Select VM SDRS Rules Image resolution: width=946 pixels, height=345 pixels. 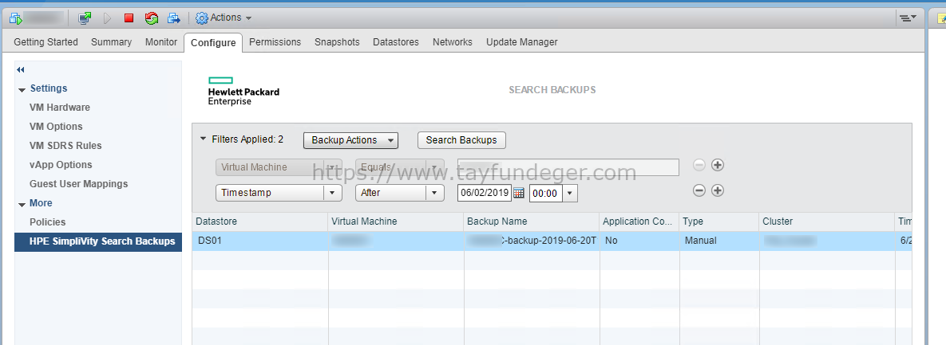[65, 146]
